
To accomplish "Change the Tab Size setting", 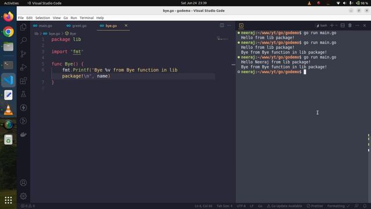I will 224,206.
